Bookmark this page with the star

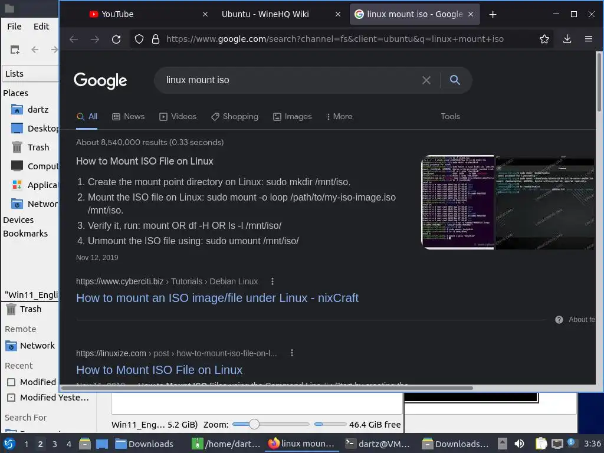544,39
